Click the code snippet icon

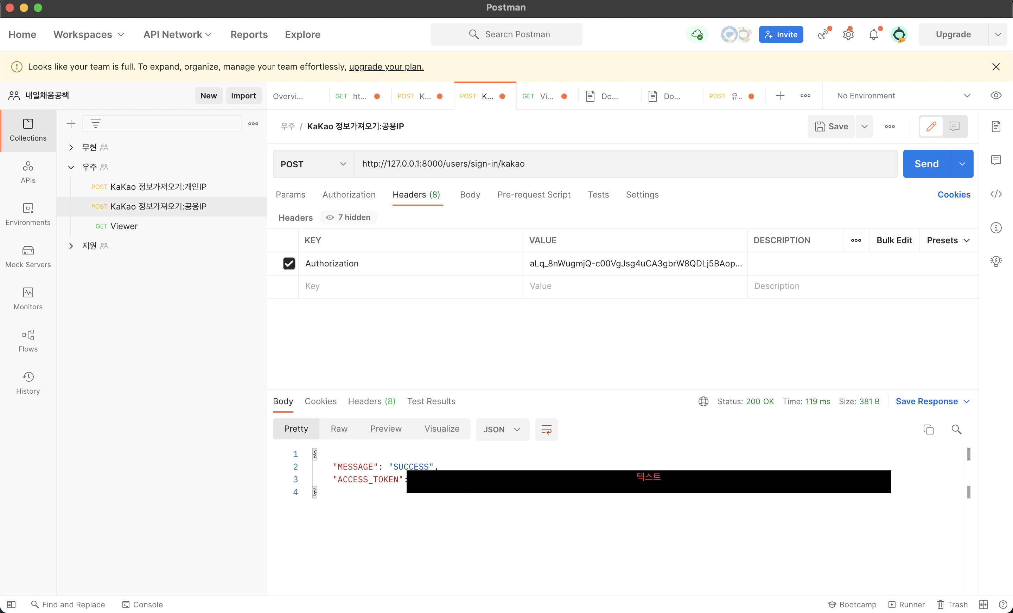[995, 194]
